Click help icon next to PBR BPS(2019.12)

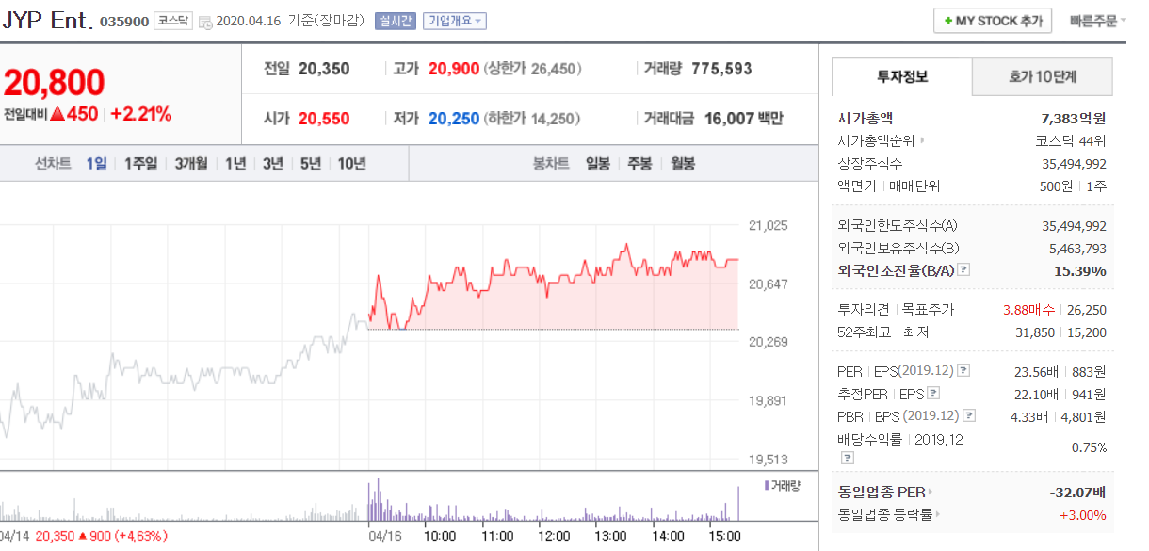(969, 415)
